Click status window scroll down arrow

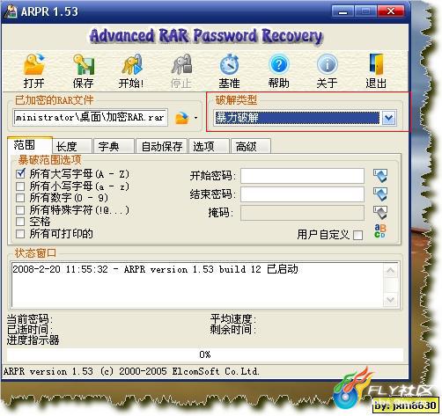(x=390, y=299)
